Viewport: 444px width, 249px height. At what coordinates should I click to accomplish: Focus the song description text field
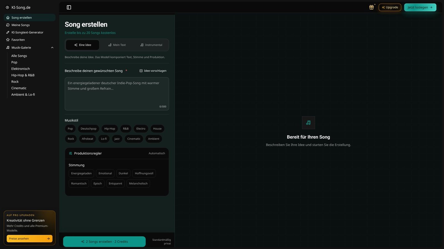click(x=117, y=94)
